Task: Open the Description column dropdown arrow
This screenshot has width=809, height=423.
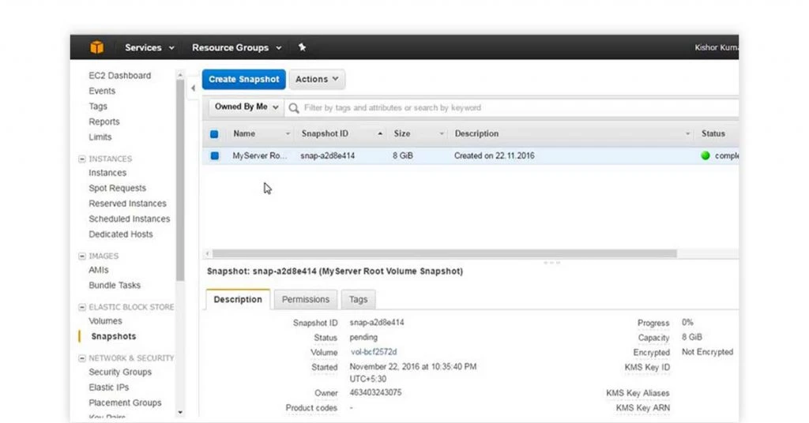Action: point(688,134)
